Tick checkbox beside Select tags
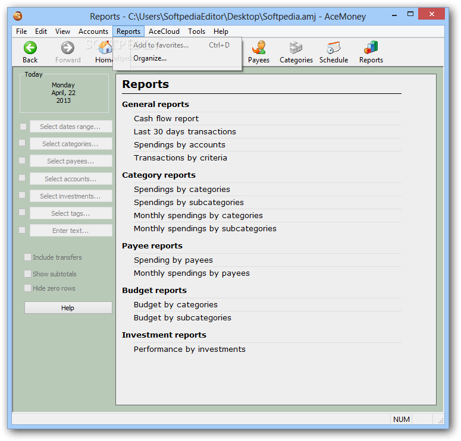This screenshot has height=441, width=461. point(22,212)
